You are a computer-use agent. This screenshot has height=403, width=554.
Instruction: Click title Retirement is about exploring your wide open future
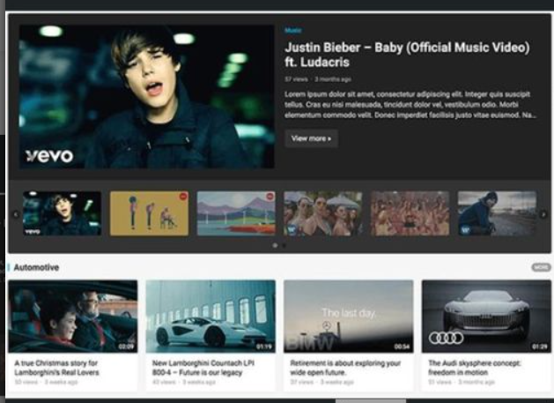click(x=345, y=368)
